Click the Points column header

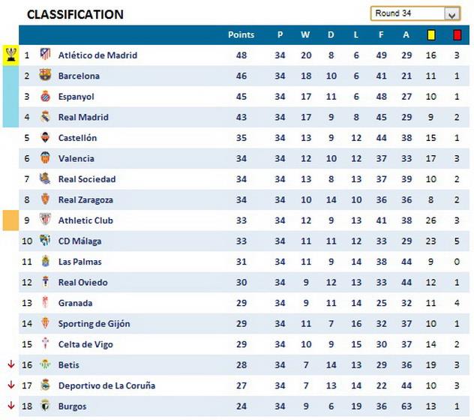click(241, 34)
